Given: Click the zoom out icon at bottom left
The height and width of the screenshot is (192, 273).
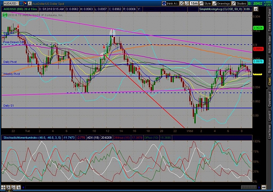Looking at the screenshot, I should (14, 188).
